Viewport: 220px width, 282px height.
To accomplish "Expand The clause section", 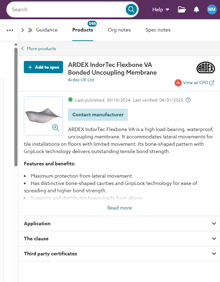I will tap(119, 239).
